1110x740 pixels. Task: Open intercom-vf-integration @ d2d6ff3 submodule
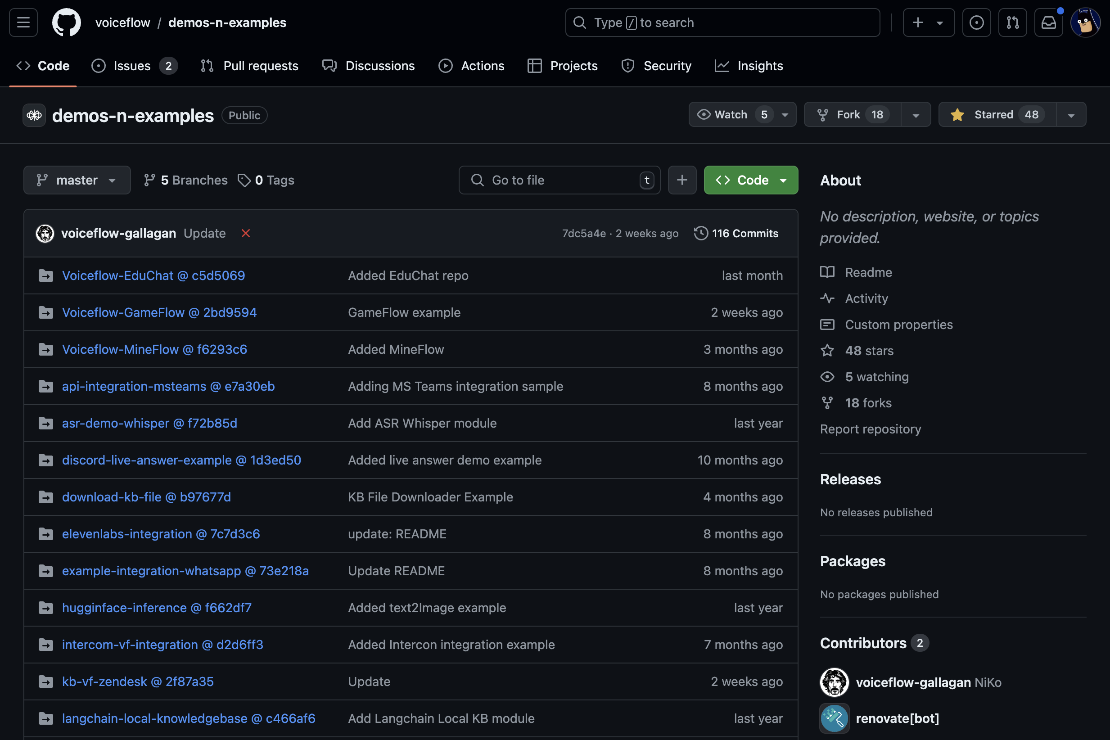(162, 645)
